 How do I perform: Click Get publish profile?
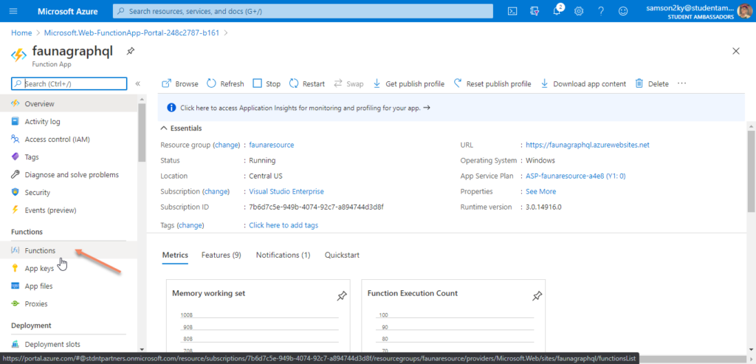coord(409,83)
